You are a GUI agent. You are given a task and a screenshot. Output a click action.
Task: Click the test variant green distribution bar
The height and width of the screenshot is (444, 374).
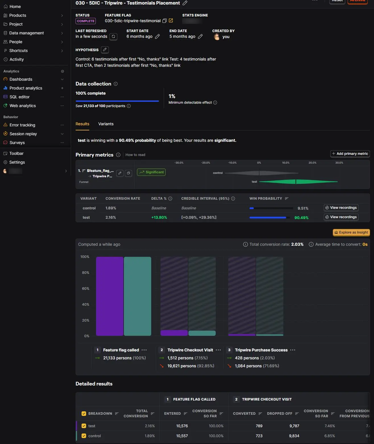pos(298,182)
